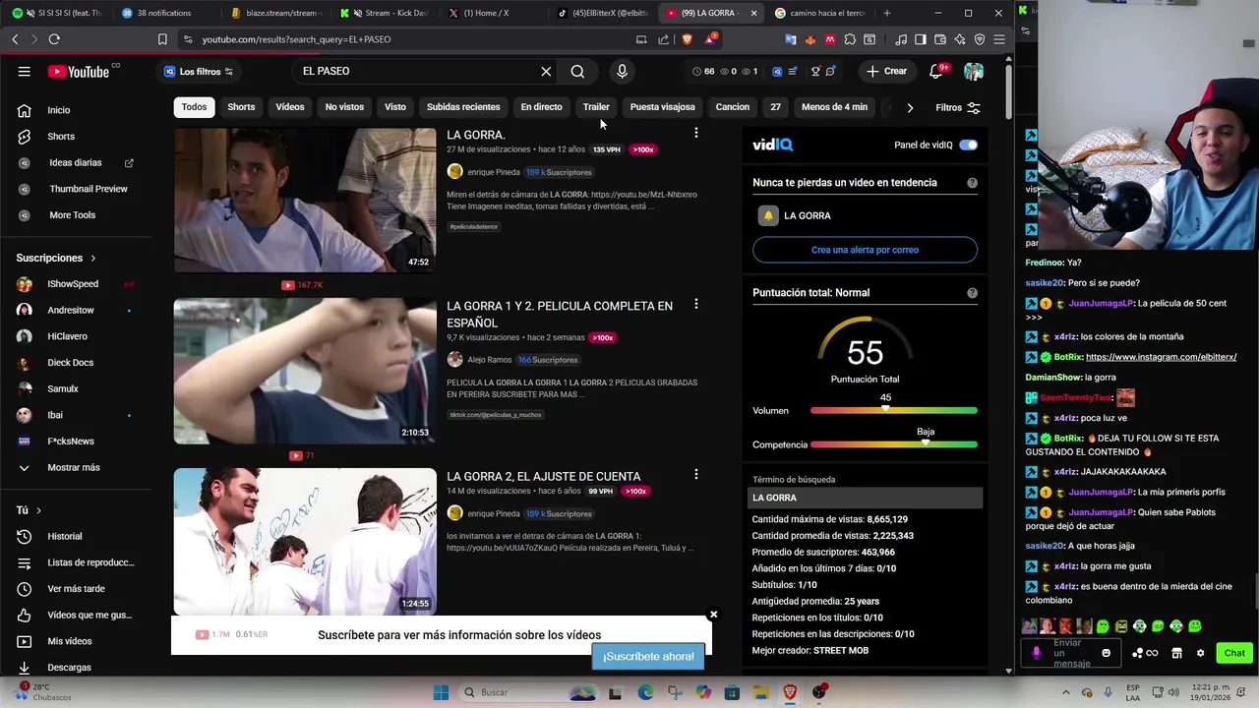The width and height of the screenshot is (1259, 708).
Task: Click the Crear button
Action: click(886, 71)
